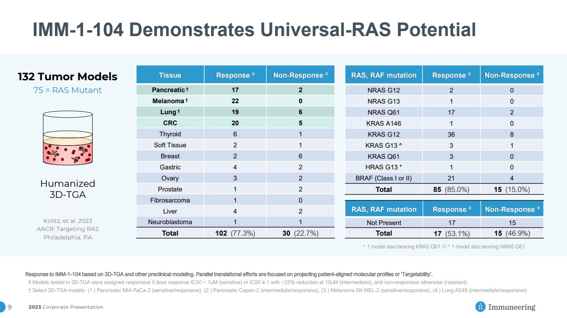Screen dimensions: 567x318
Task: Select the Tissue column header
Action: point(170,75)
